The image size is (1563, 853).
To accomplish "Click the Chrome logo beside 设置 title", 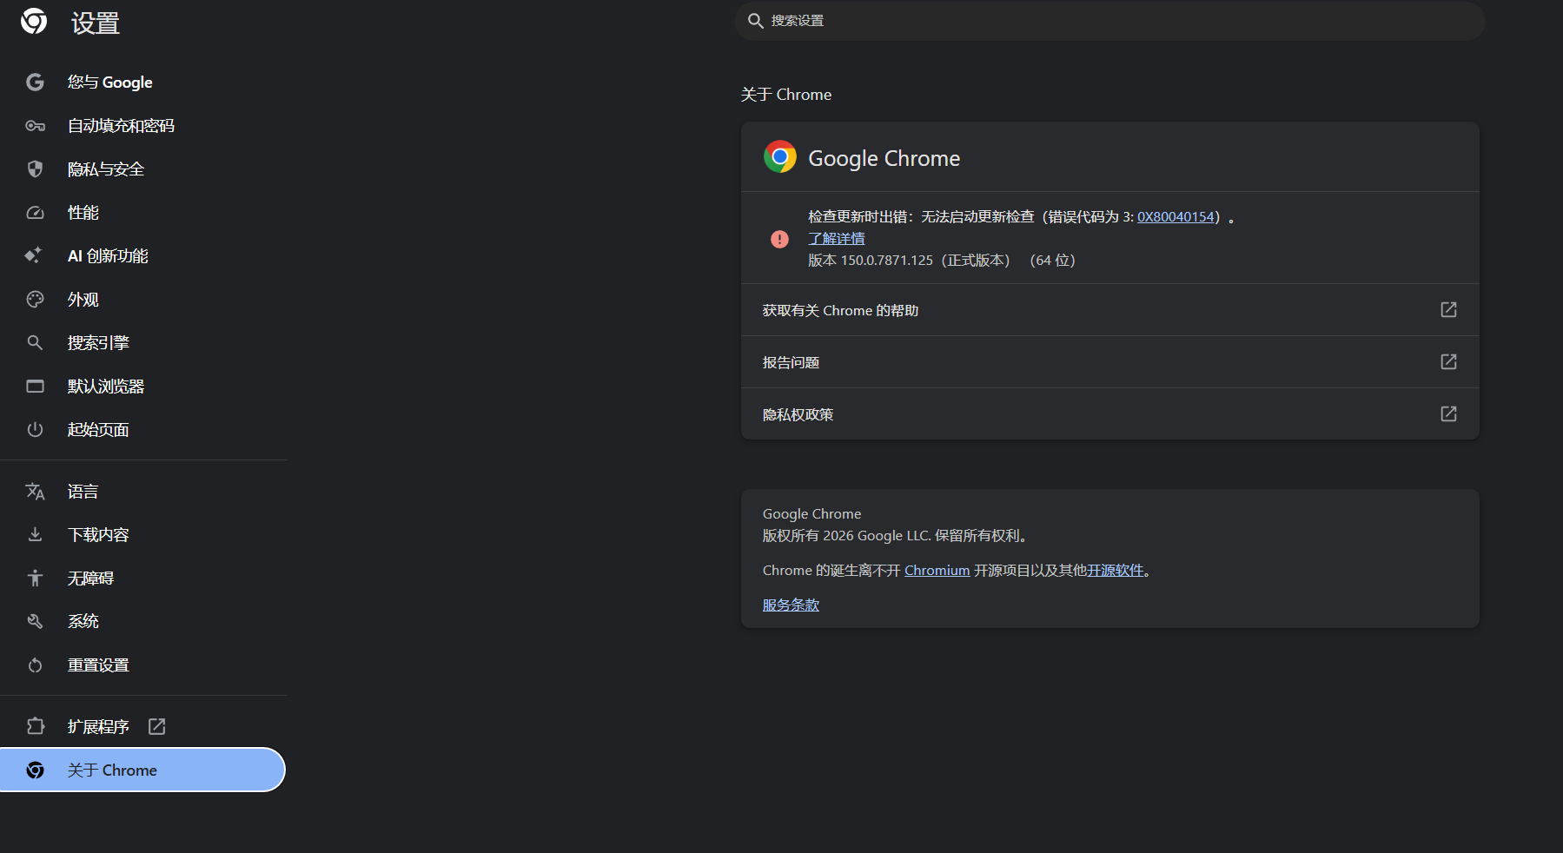I will click(34, 21).
